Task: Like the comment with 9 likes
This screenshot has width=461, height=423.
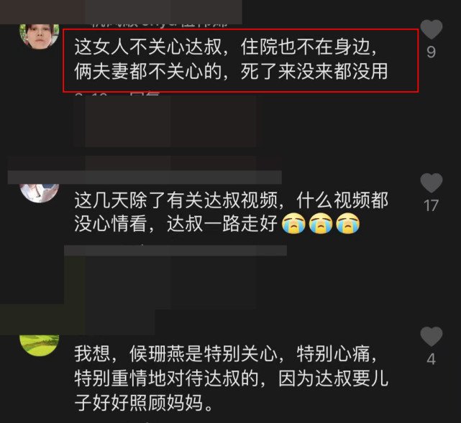Action: (x=432, y=29)
